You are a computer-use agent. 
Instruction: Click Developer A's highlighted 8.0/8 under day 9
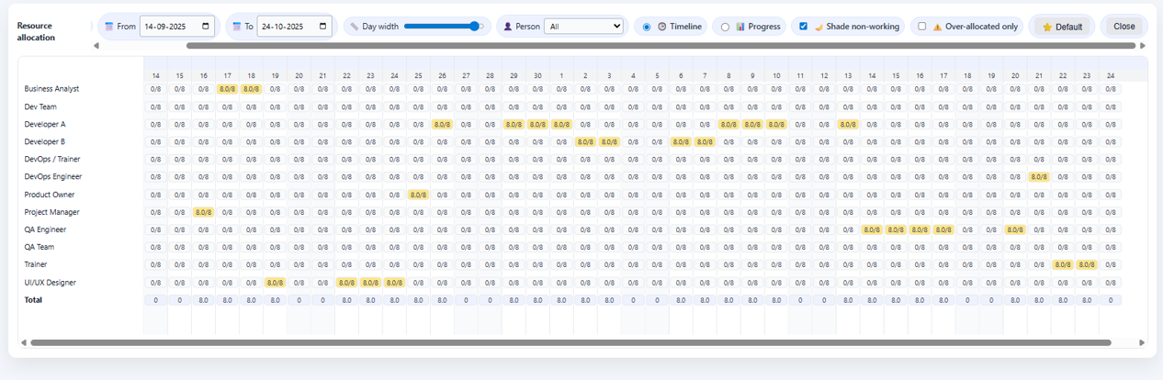pos(752,124)
